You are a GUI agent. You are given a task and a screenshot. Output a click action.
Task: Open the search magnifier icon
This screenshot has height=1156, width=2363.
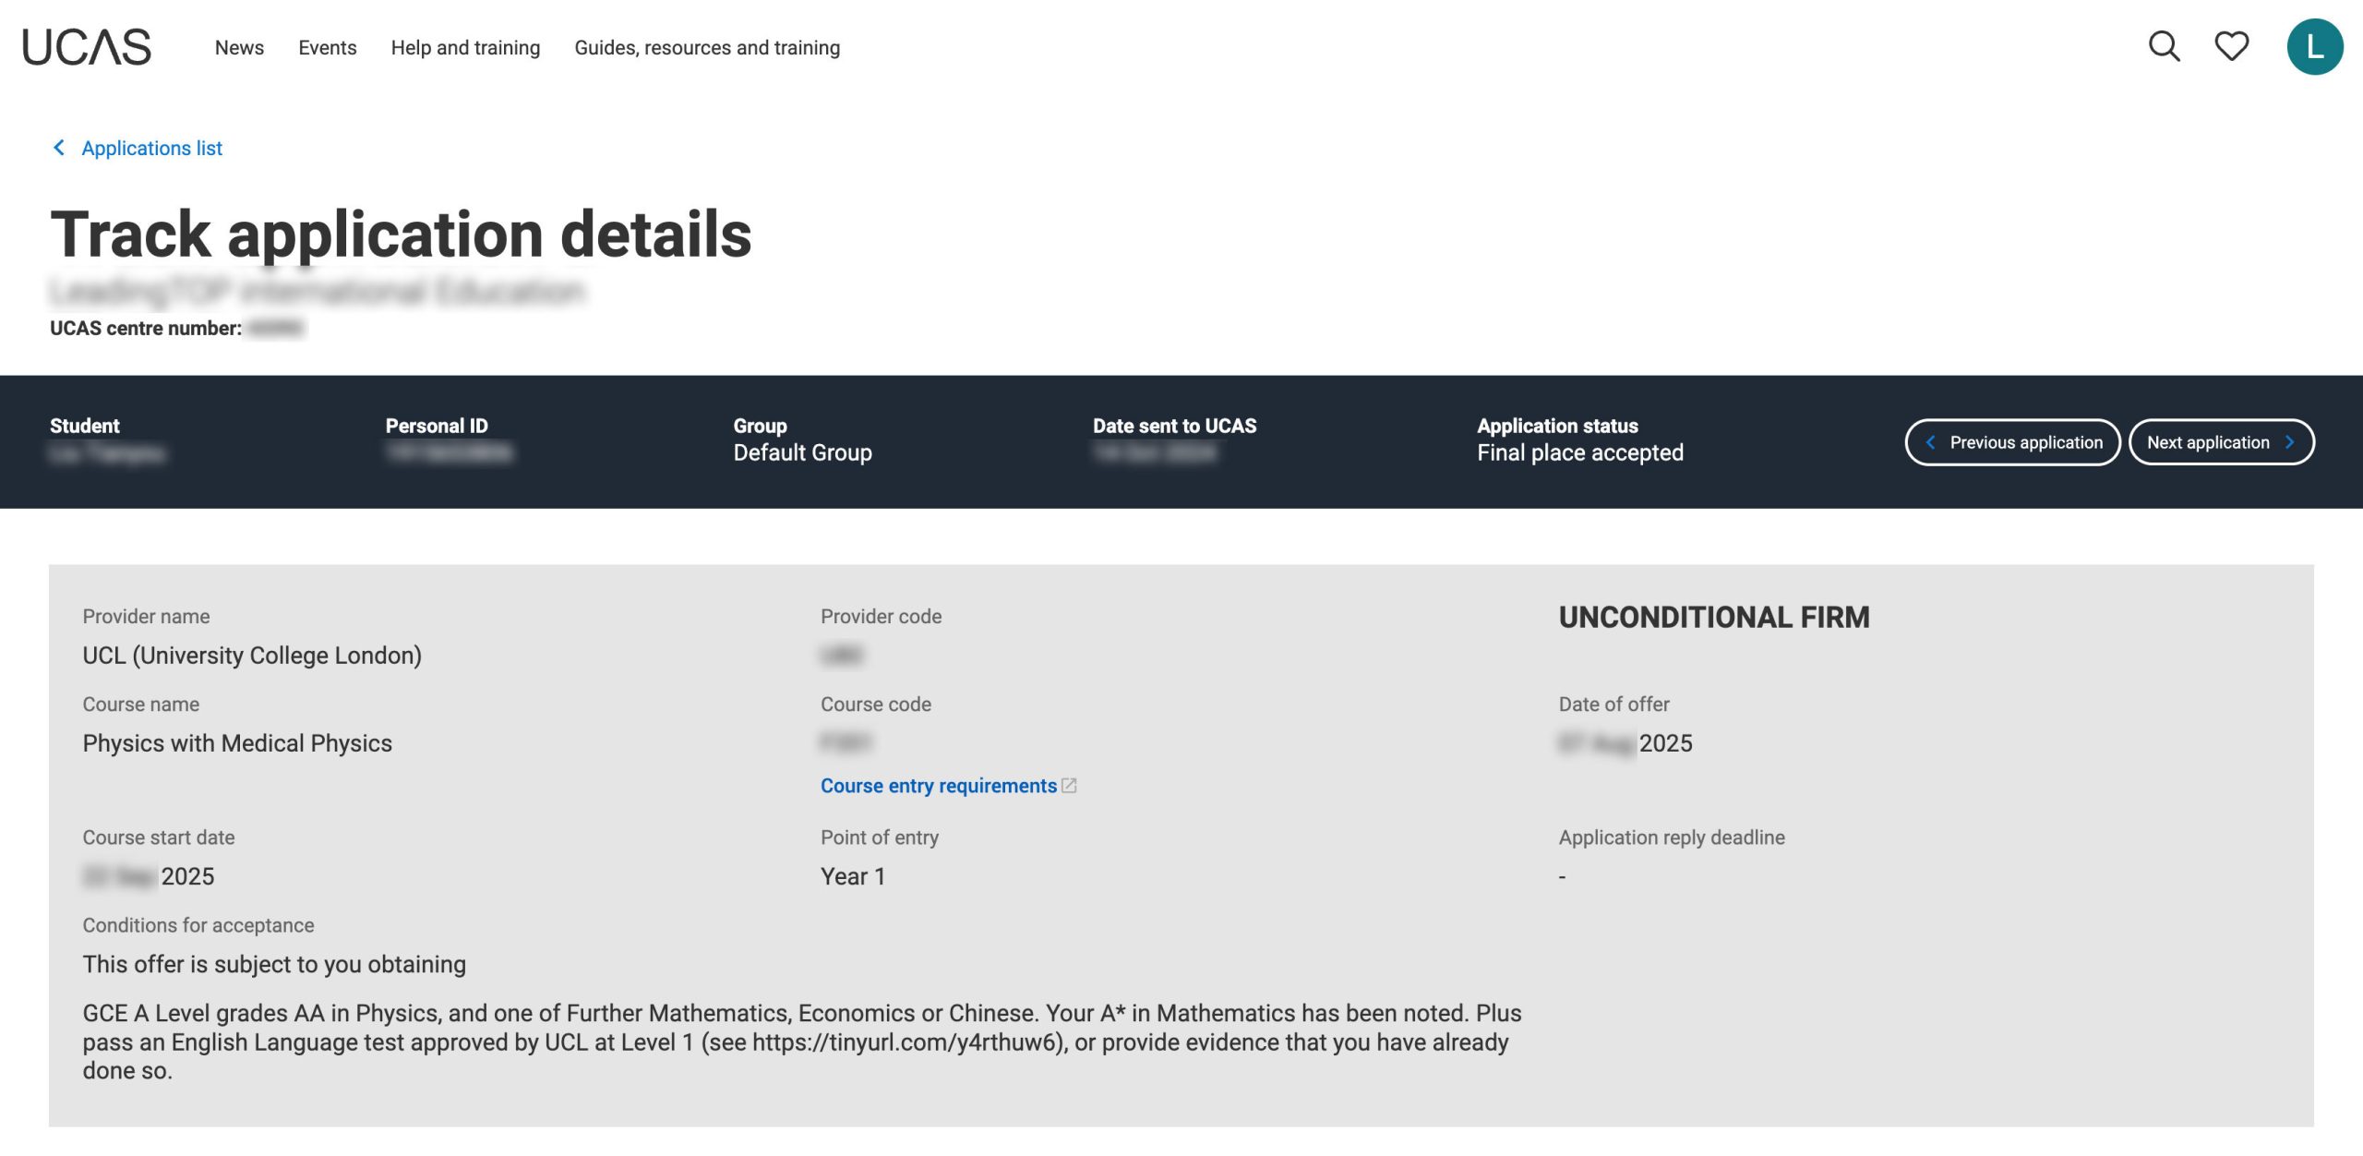[x=2164, y=46]
